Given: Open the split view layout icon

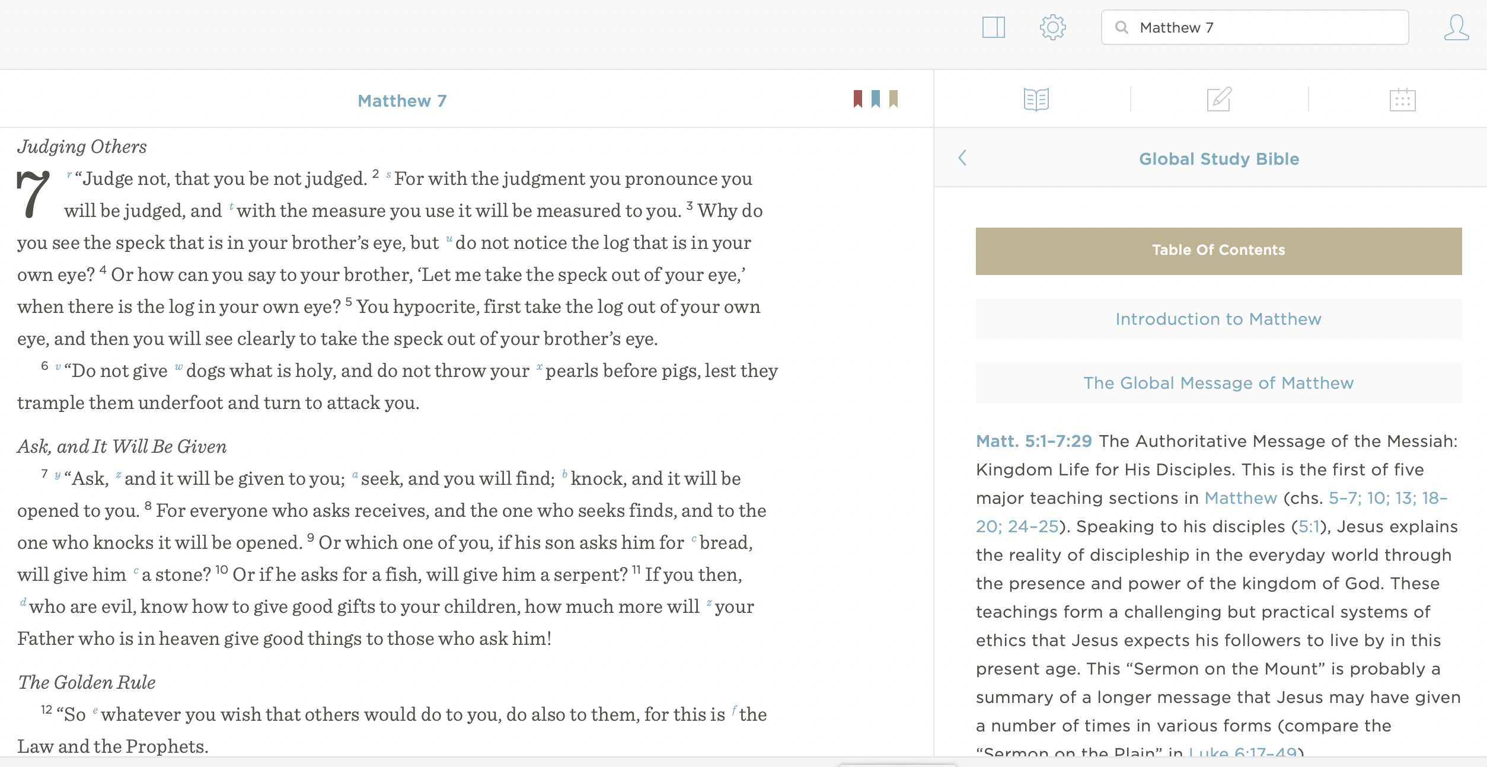Looking at the screenshot, I should [x=995, y=27].
